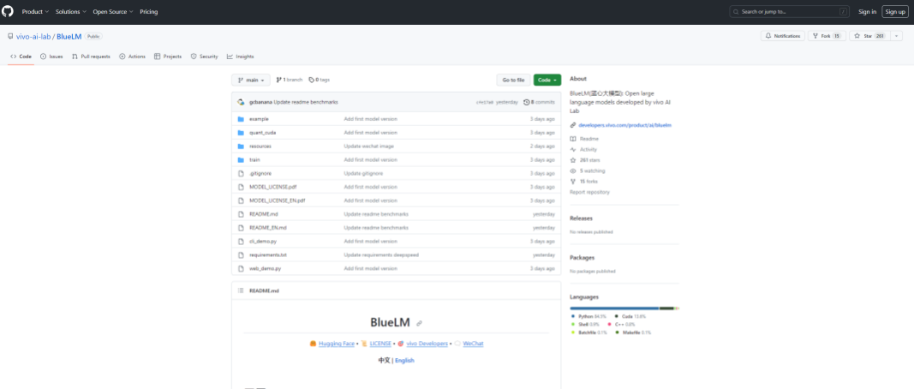Viewport: 914px width, 389px height.
Task: Switch README to English link
Action: (404, 361)
